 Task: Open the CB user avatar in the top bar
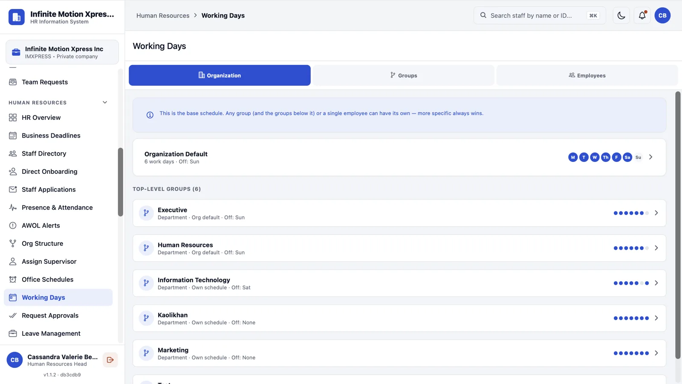pyautogui.click(x=662, y=15)
